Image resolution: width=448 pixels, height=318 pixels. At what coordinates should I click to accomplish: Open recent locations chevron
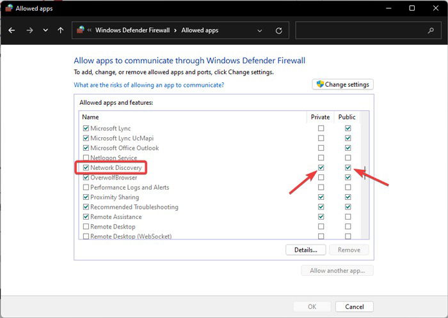point(45,30)
